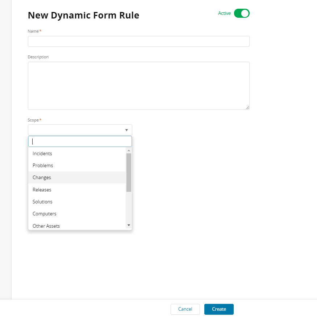Click the green Active status label
Image resolution: width=317 pixels, height=318 pixels.
point(224,13)
